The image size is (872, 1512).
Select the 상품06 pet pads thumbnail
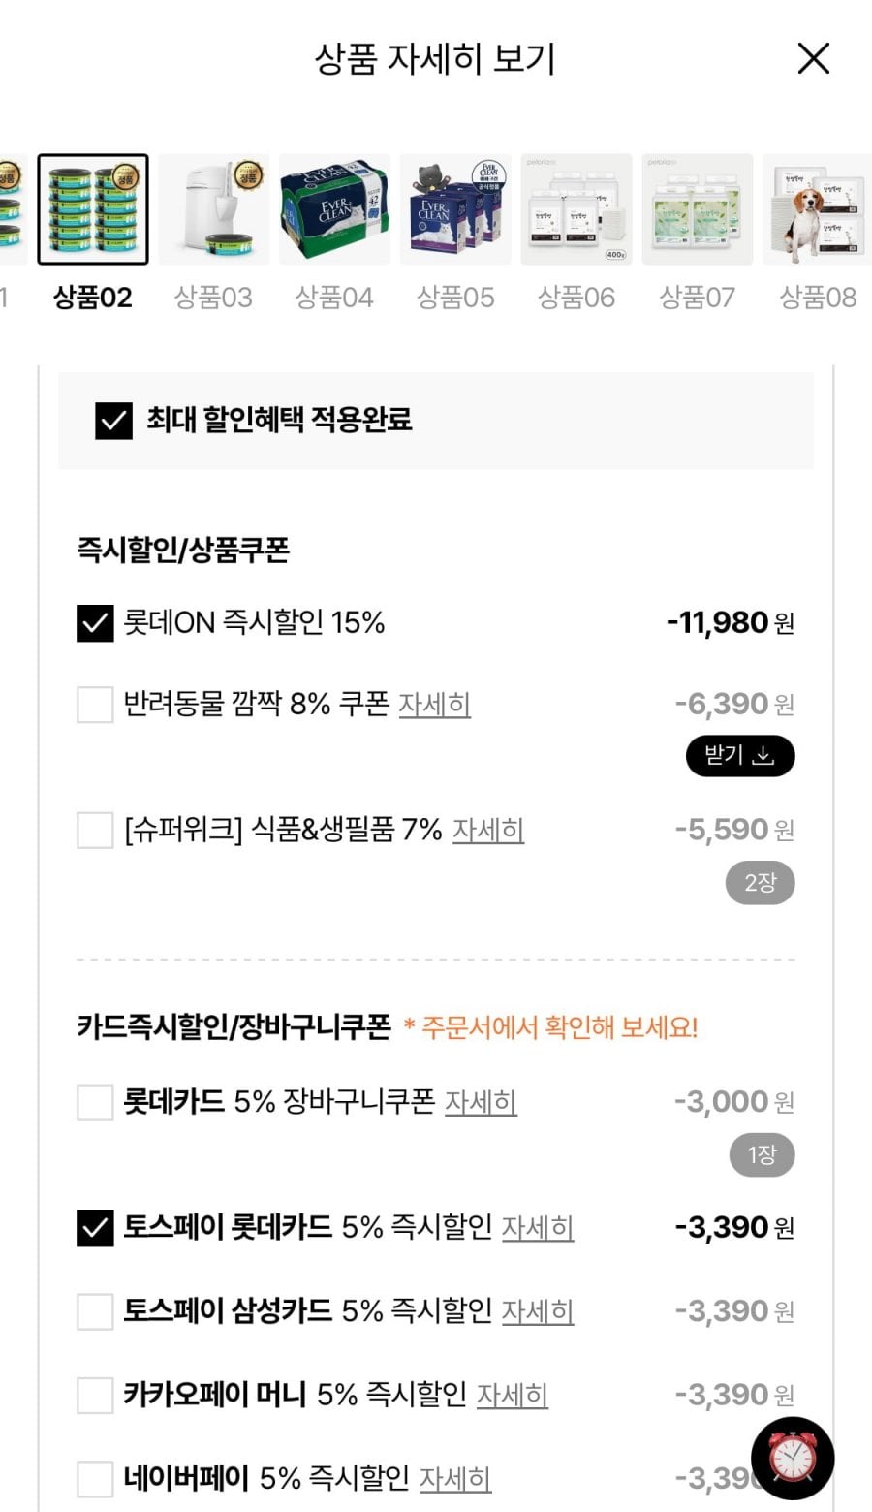[x=576, y=208]
